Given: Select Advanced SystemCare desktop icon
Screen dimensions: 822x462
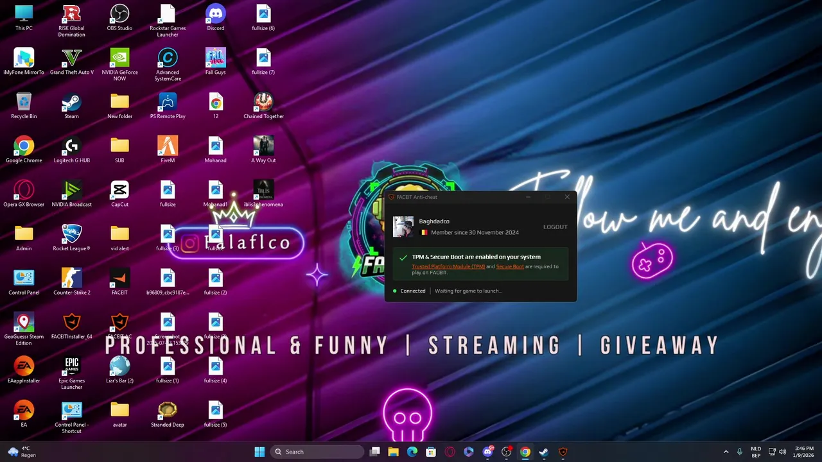Looking at the screenshot, I should tap(168, 64).
